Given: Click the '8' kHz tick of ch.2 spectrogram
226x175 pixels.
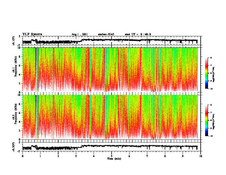Looking at the screenshot, I should pos(20,104).
